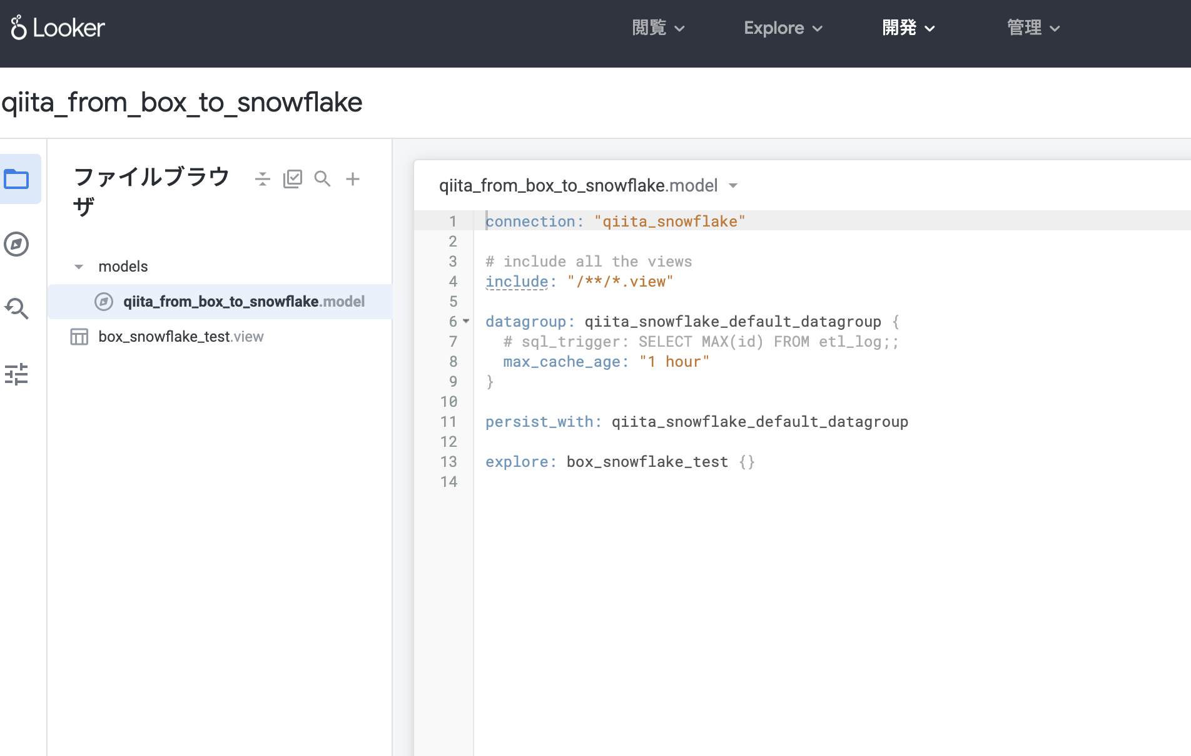Click the "# include all the views" comment
Viewport: 1191px width, 756px height.
589,262
